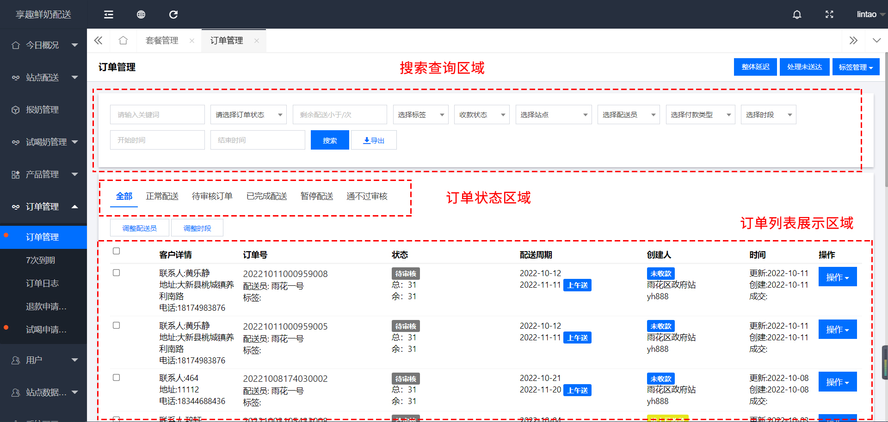Expand the 选择站点 dropdown
Image resolution: width=888 pixels, height=422 pixels.
coord(554,115)
